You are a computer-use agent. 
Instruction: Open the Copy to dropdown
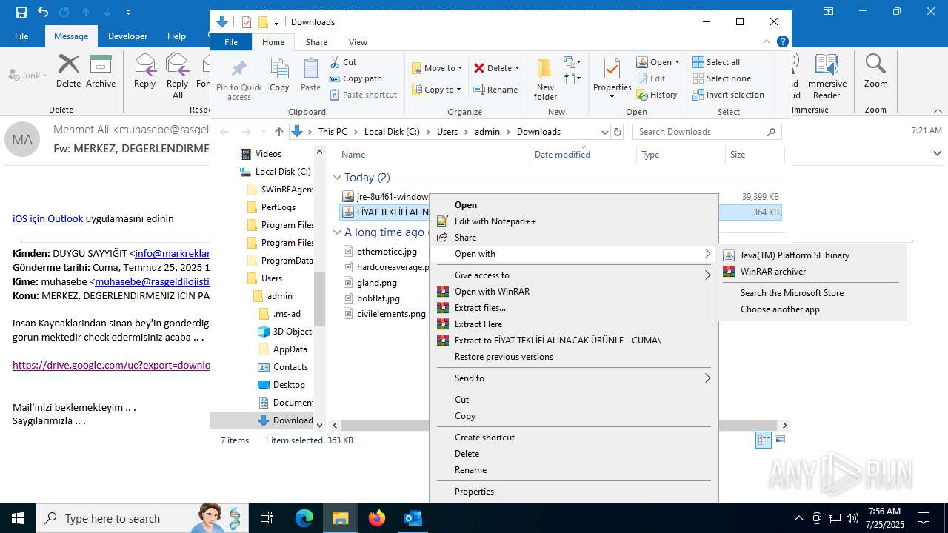click(437, 90)
